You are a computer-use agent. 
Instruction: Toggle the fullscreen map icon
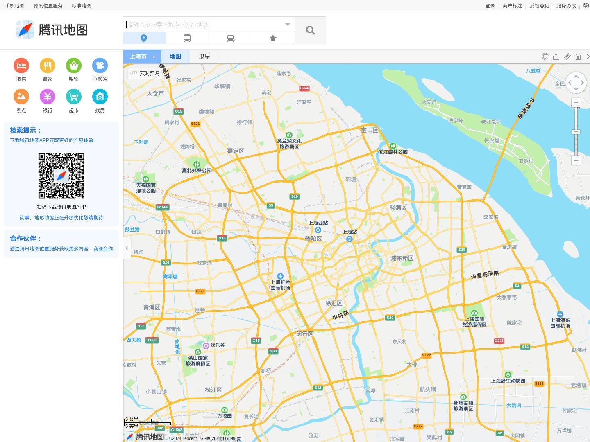coord(588,56)
